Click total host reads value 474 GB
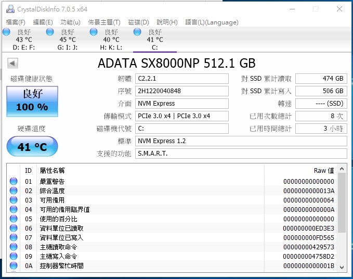The width and height of the screenshot is (353, 279). coord(321,79)
